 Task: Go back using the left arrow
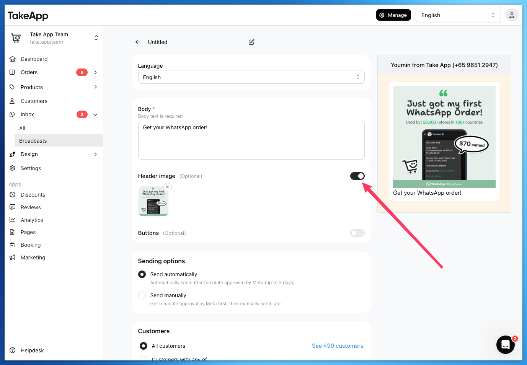138,42
